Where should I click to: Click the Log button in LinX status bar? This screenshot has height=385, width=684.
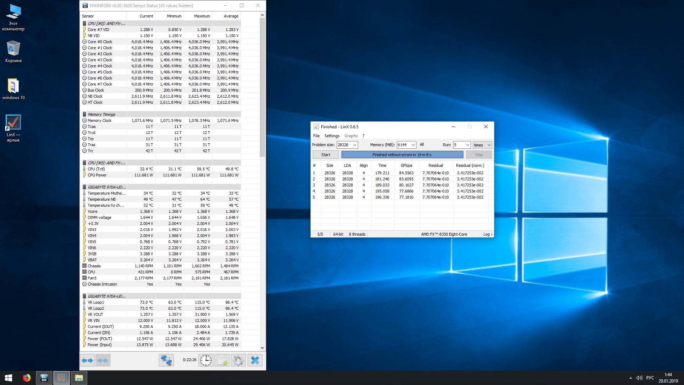coord(487,234)
